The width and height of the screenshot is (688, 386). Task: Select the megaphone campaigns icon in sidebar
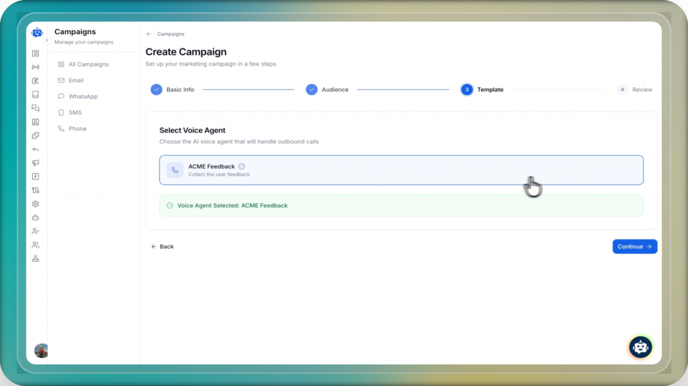36,162
